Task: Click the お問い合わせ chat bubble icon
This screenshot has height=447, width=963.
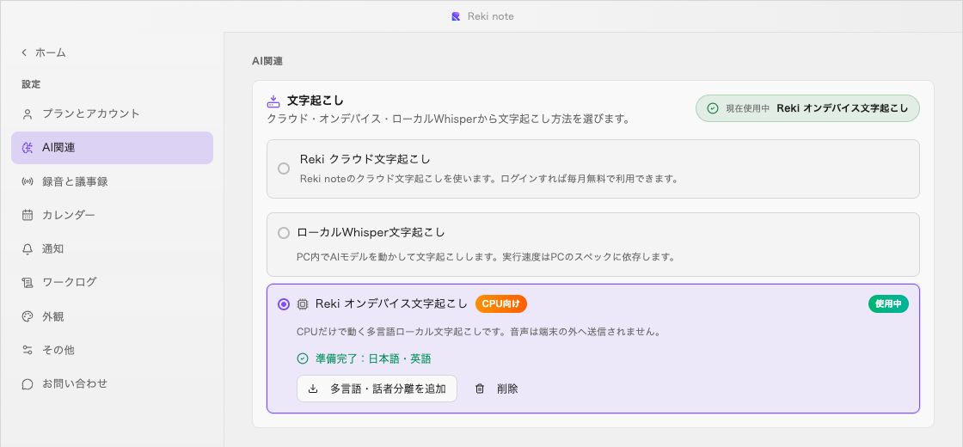Action: (27, 383)
